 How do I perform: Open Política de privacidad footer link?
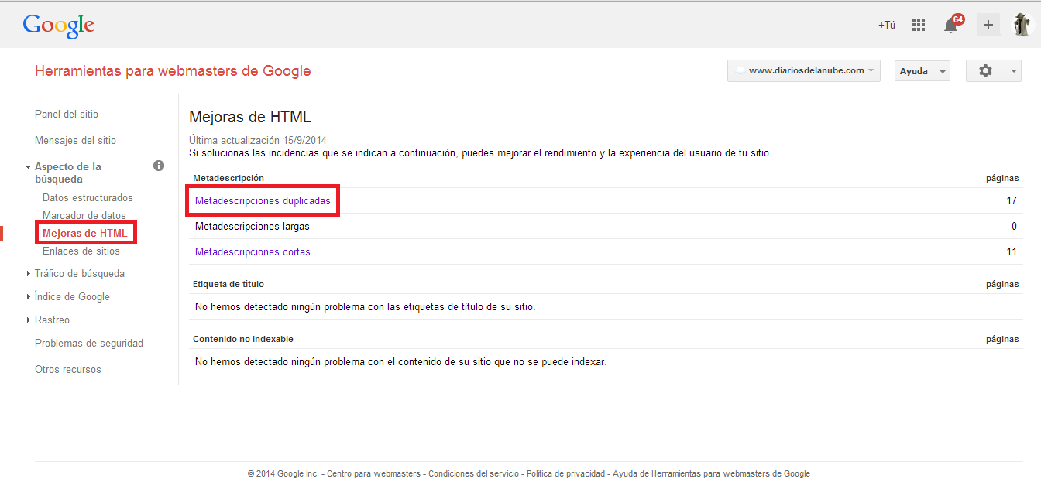[x=566, y=473]
